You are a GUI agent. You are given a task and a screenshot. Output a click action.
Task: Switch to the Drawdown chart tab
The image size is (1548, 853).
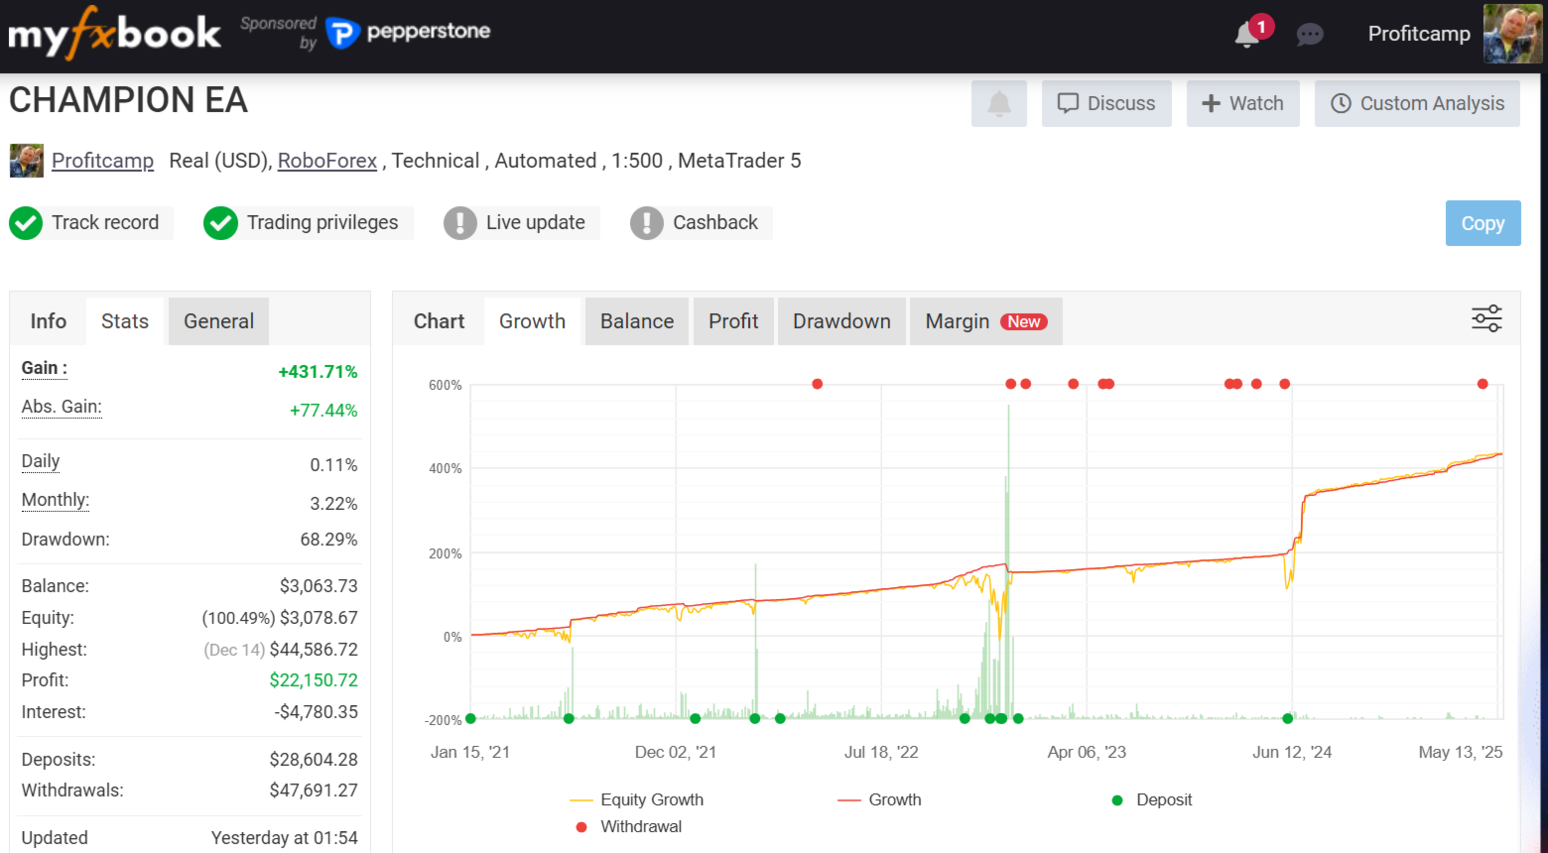[x=841, y=321]
